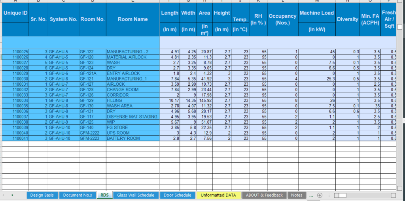Open the Design Basis sheet tab
Viewport: 405px width, 201px height.
(x=42, y=195)
